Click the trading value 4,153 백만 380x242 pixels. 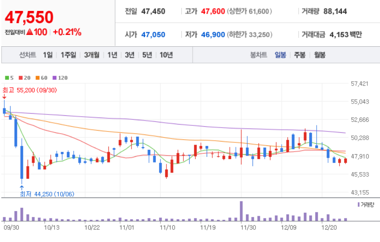345,35
